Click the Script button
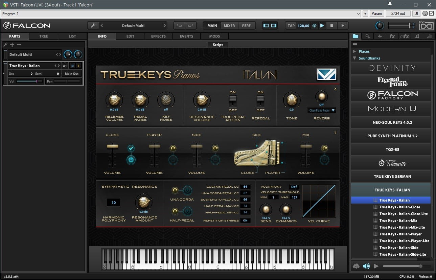 point(218,45)
